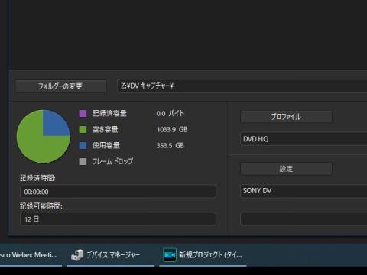367x275 pixels.
Task: Click the 1033.9 GB value
Action: pyautogui.click(x=172, y=129)
